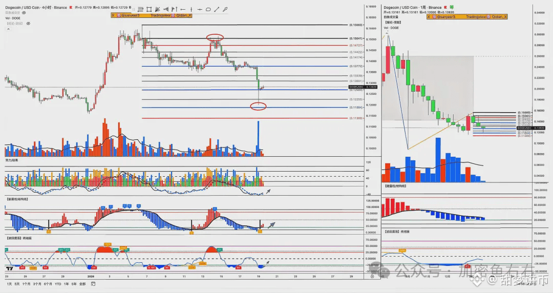Viewport: 553px width, 293px height.
Task: Click Qidian_X text in left orange banner
Action: tap(183, 15)
